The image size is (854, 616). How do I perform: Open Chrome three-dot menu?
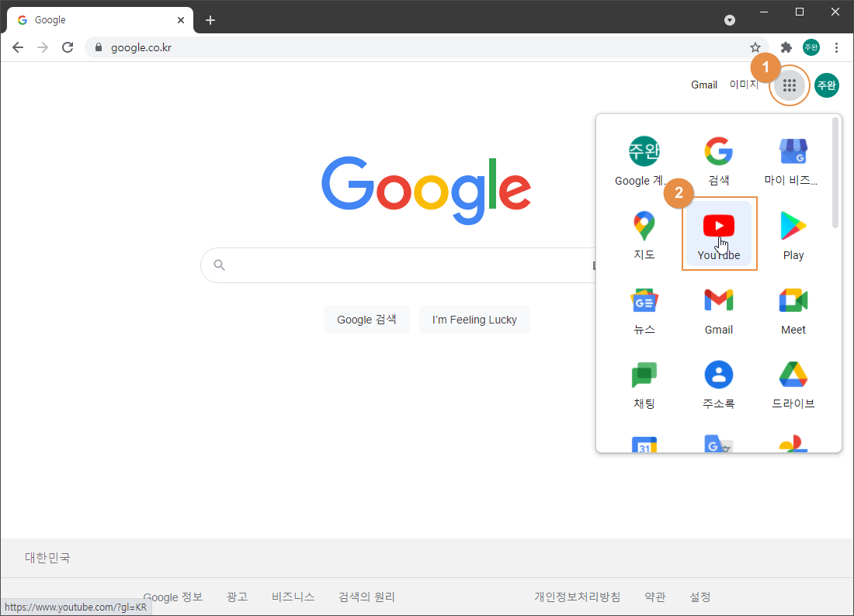tap(836, 47)
